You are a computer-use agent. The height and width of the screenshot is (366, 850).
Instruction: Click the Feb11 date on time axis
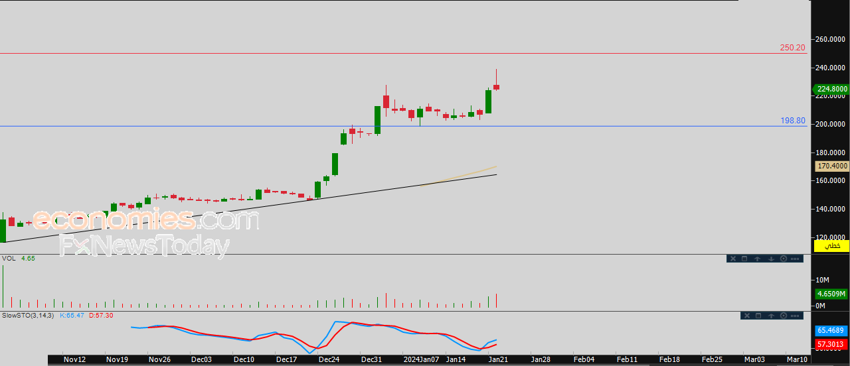pyautogui.click(x=627, y=359)
